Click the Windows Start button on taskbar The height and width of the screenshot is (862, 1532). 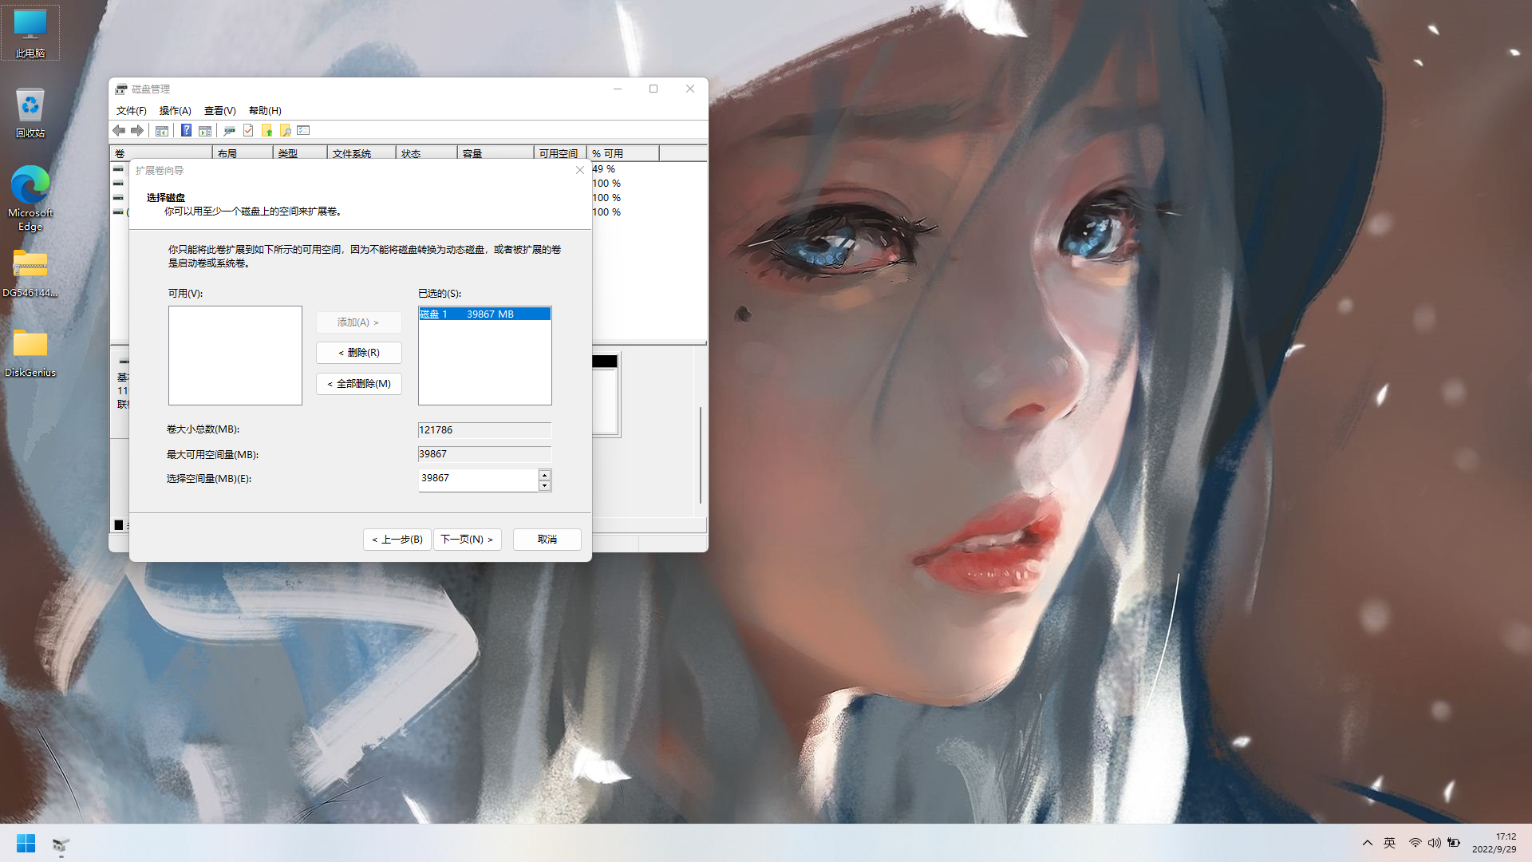coord(26,843)
